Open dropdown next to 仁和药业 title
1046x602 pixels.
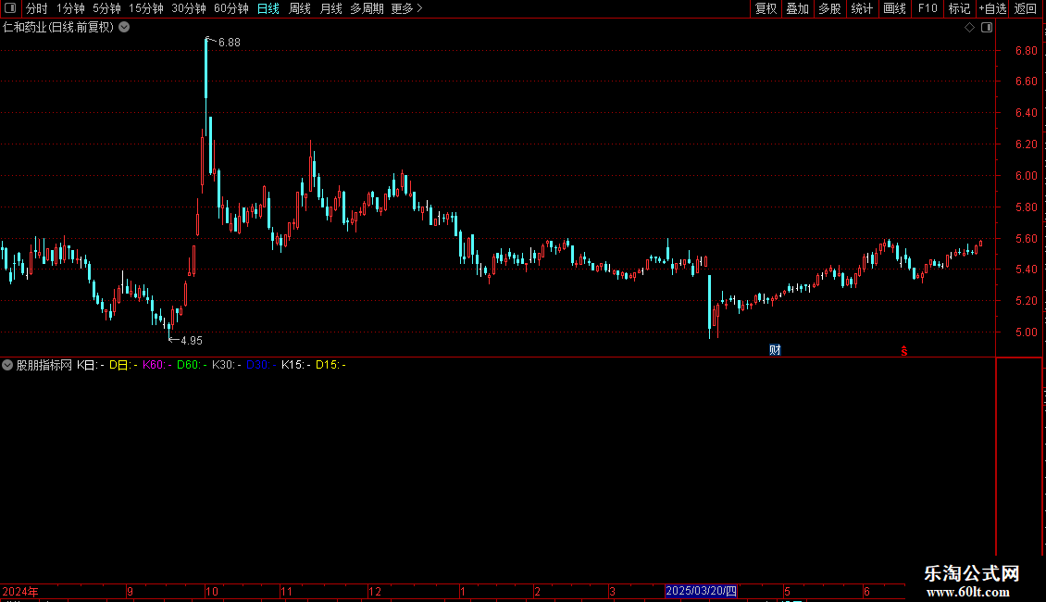coord(124,28)
